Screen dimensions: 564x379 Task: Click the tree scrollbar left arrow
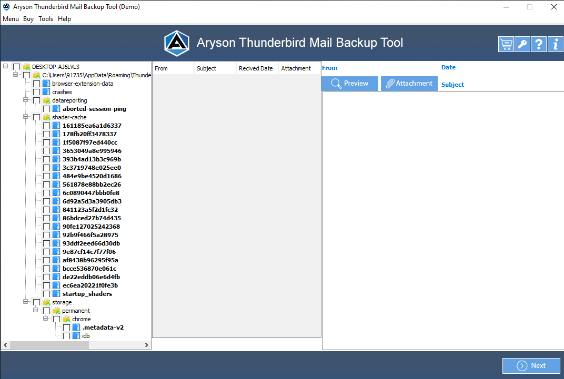pyautogui.click(x=5, y=345)
